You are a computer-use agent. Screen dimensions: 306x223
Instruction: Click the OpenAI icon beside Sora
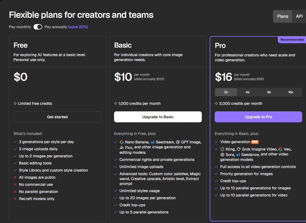(x=222, y=155)
